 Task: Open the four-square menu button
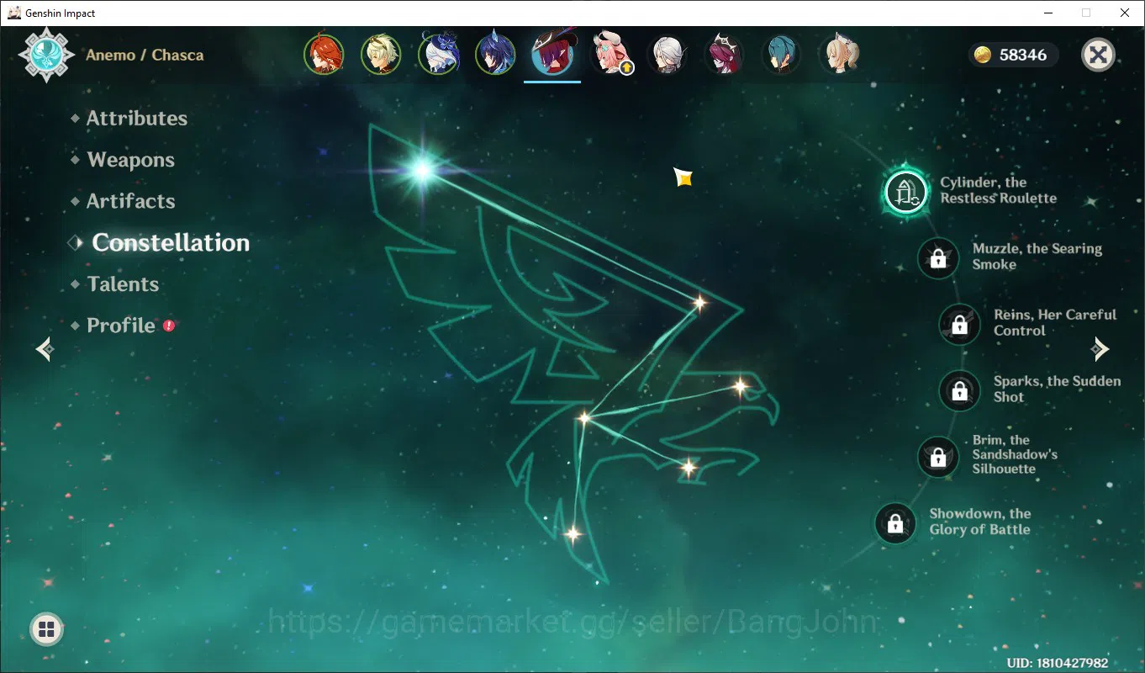pos(46,629)
